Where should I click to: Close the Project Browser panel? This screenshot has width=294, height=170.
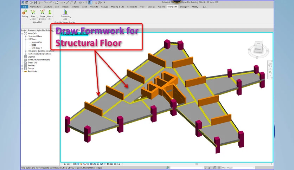58,30
